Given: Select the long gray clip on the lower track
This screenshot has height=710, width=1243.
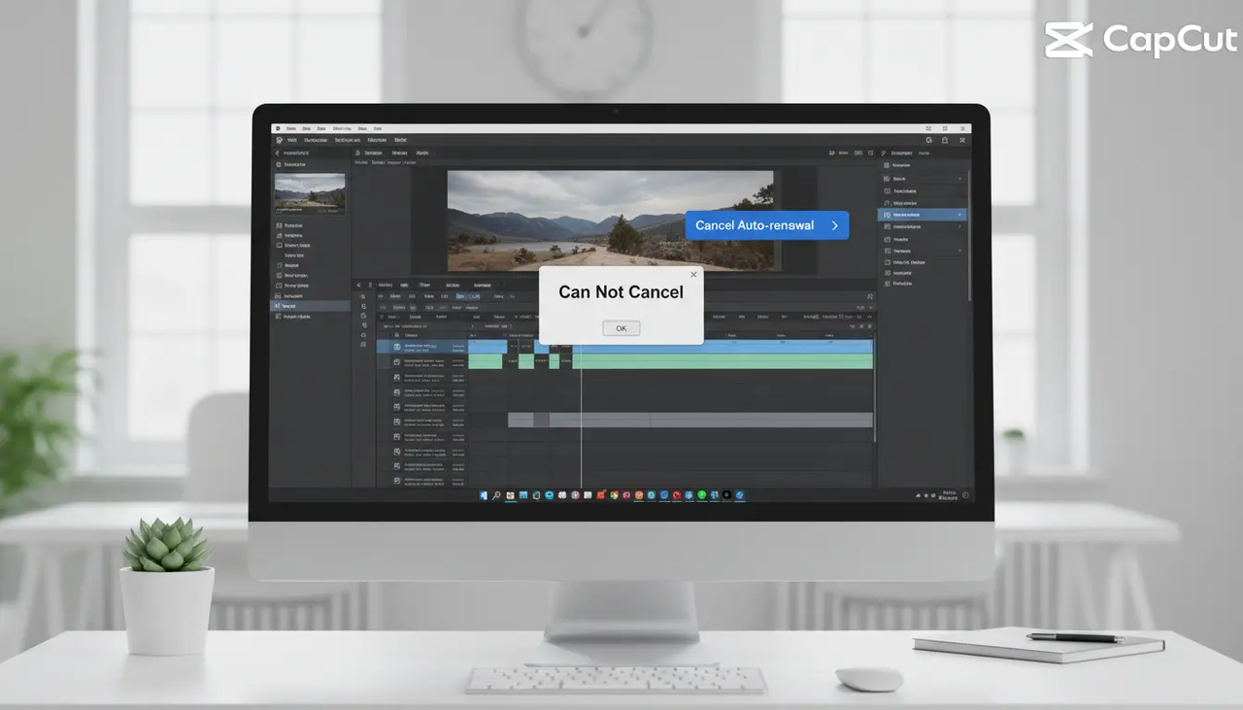Looking at the screenshot, I should tap(690, 420).
